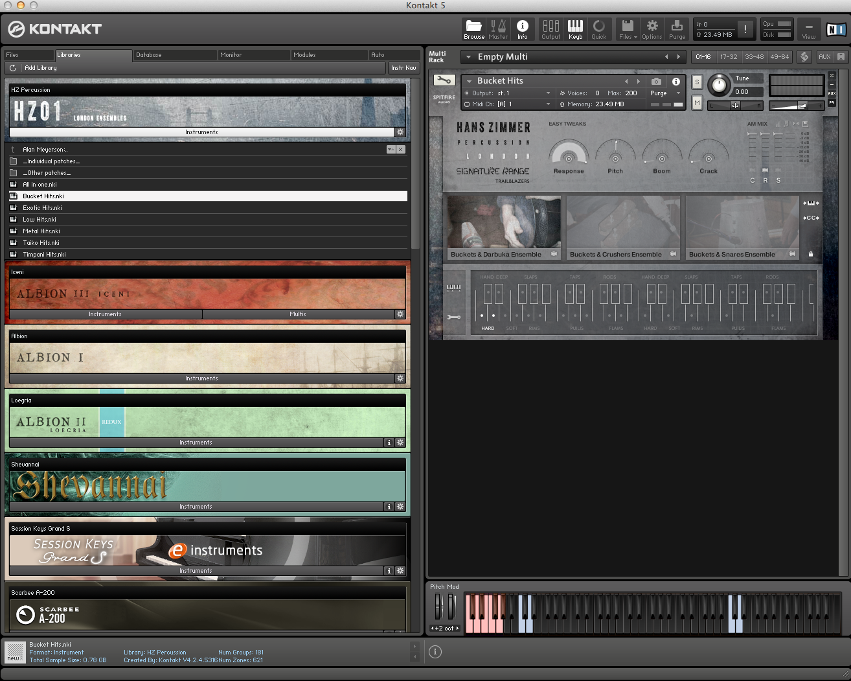Open the View size menu
The height and width of the screenshot is (681, 851).
pos(809,29)
